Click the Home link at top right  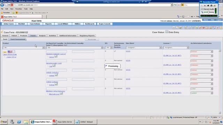point(206,20)
